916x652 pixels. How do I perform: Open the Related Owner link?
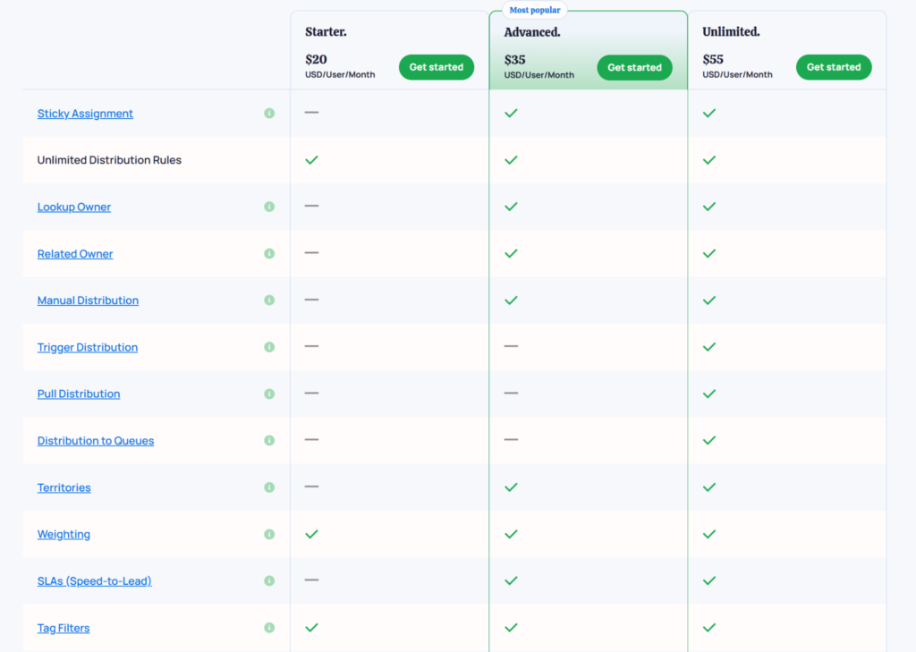point(75,254)
